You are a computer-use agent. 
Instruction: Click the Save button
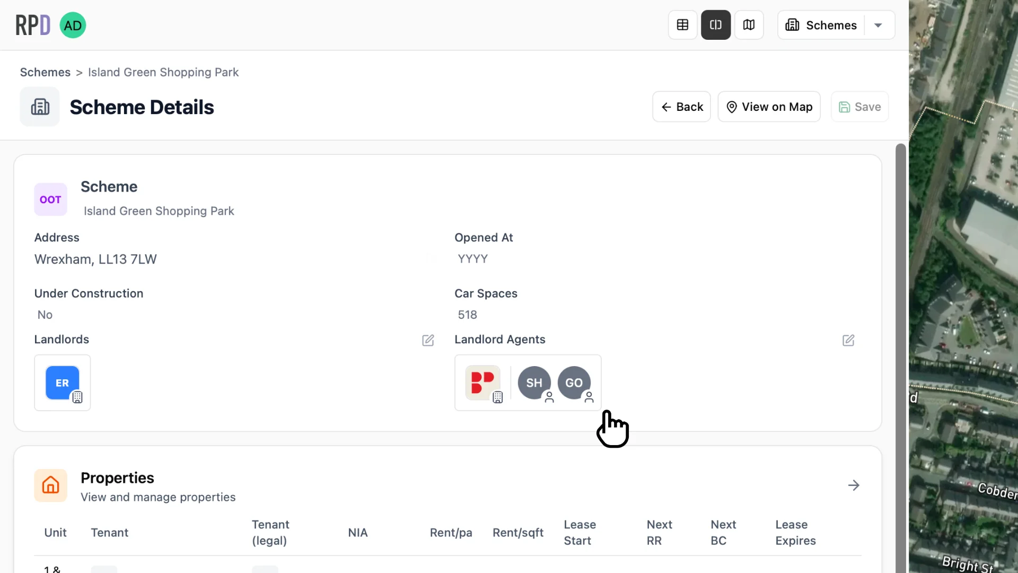click(859, 106)
